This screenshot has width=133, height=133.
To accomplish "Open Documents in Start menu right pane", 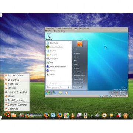I will [76, 53].
